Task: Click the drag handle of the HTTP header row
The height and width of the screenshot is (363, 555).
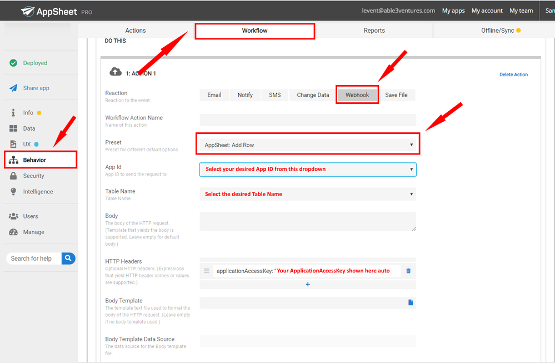Action: coord(206,271)
